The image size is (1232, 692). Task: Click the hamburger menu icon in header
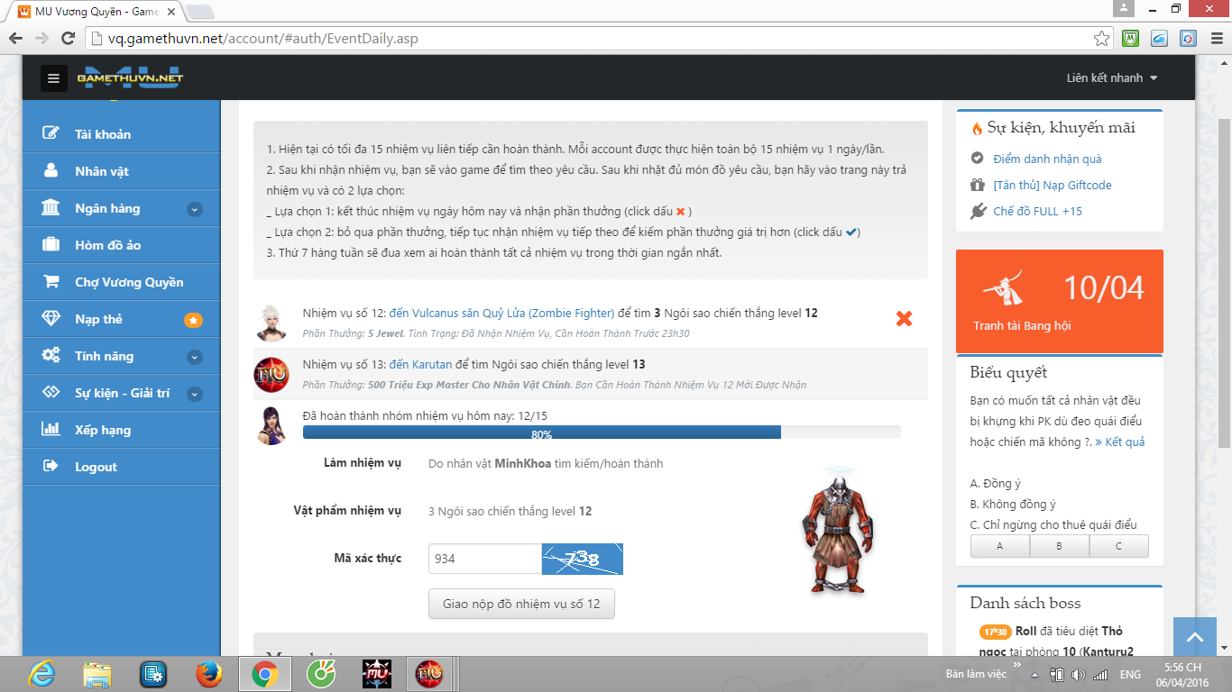(54, 78)
